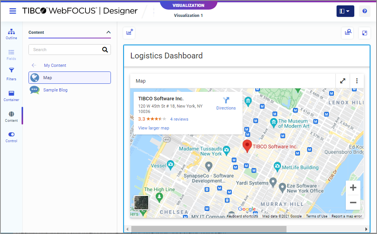Viewport: 377px width, 234px height.
Task: Open the My Content breadcrumb
Action: coord(55,65)
